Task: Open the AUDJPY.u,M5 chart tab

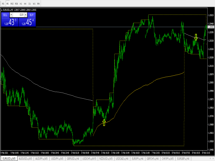Action: [41, 159]
